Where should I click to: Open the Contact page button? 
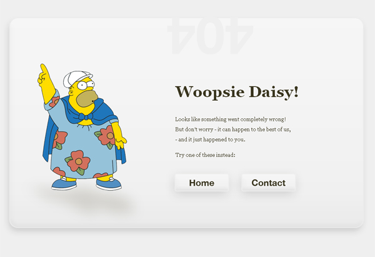[268, 183]
